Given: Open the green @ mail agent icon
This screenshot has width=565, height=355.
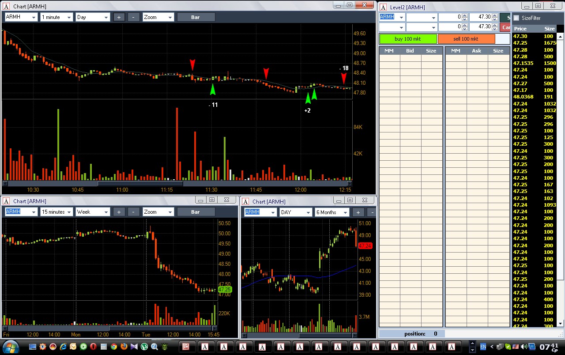Looking at the screenshot, I should pyautogui.click(x=83, y=347).
